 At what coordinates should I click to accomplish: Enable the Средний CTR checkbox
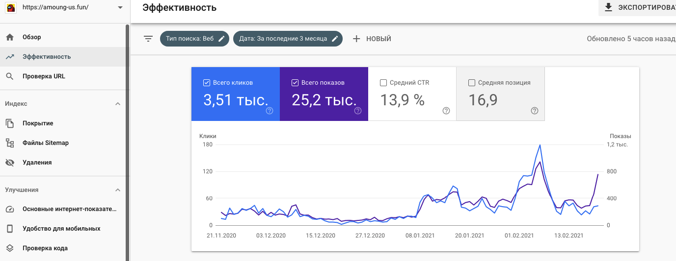(383, 83)
